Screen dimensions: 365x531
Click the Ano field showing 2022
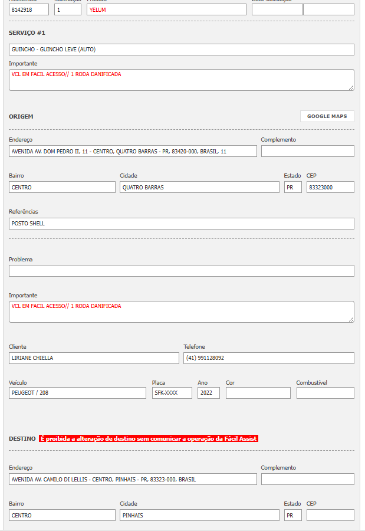[x=209, y=393]
